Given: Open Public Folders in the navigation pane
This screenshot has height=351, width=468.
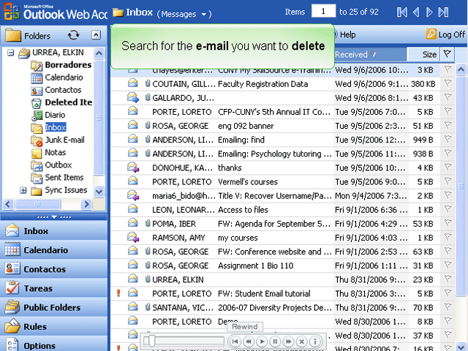Looking at the screenshot, I should pos(51,308).
